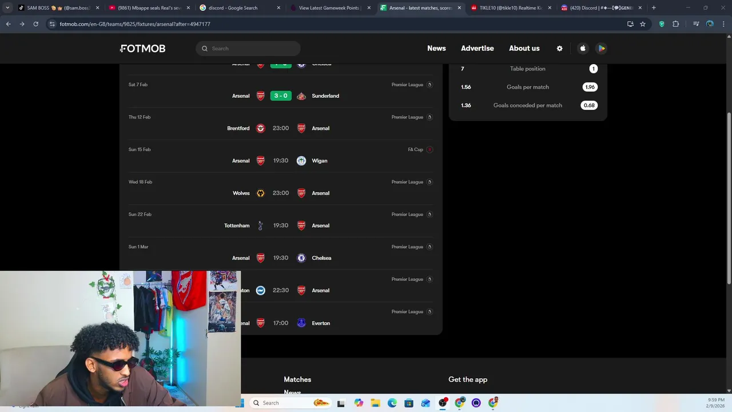This screenshot has width=732, height=412.
Task: Click the Brentford club crest
Action: (260, 128)
